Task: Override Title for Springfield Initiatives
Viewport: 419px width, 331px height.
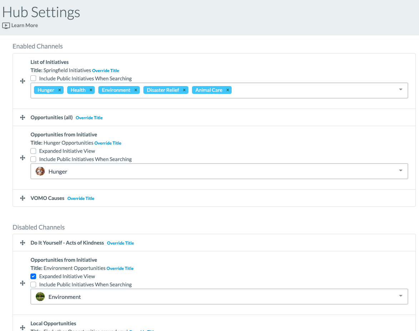Action: tap(105, 71)
